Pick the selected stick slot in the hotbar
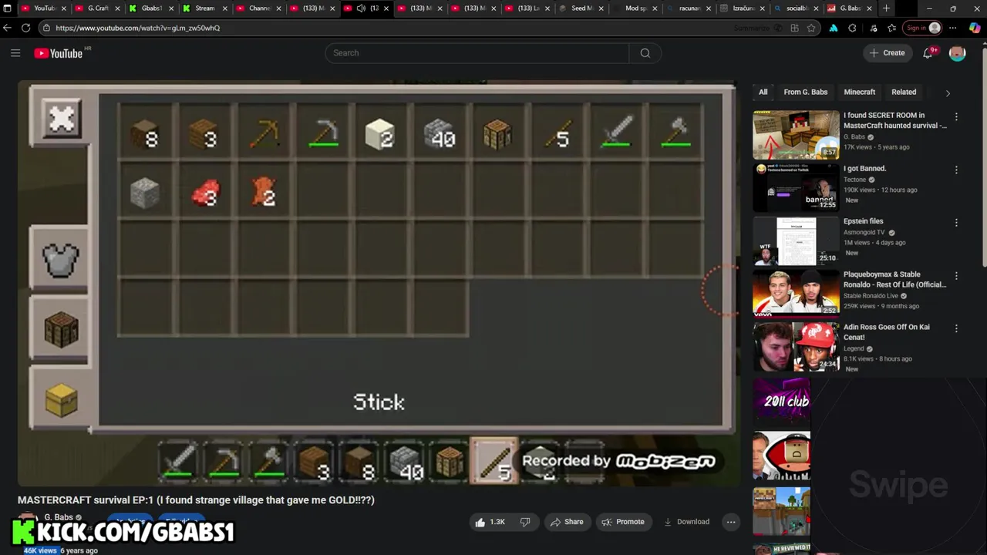Image resolution: width=987 pixels, height=555 pixels. click(x=495, y=461)
